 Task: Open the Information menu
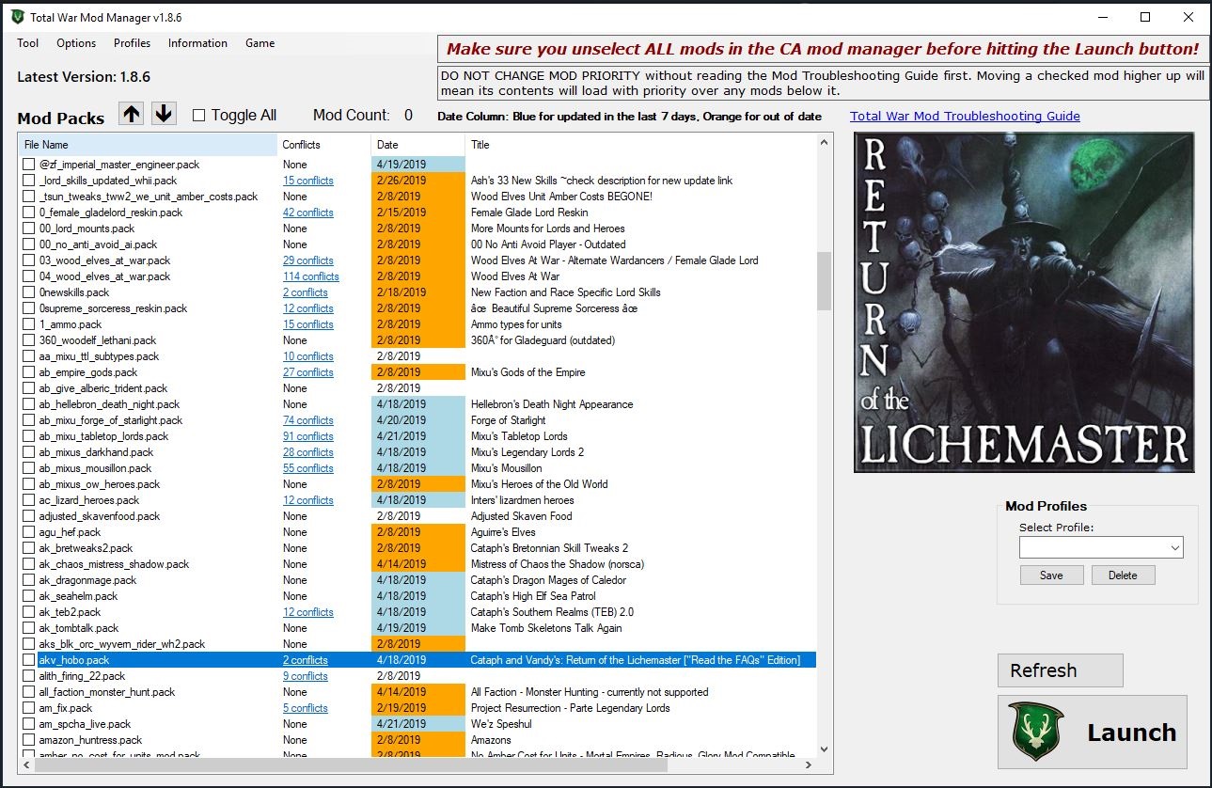[197, 43]
